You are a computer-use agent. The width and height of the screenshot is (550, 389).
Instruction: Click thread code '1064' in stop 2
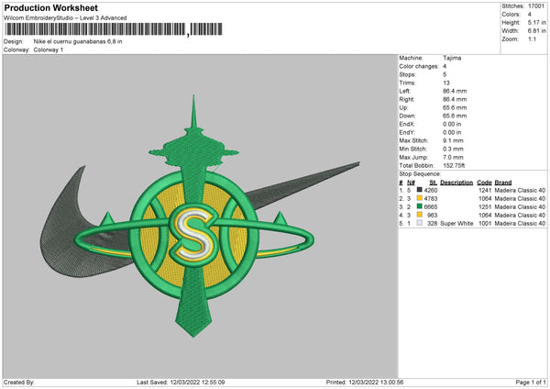(485, 199)
